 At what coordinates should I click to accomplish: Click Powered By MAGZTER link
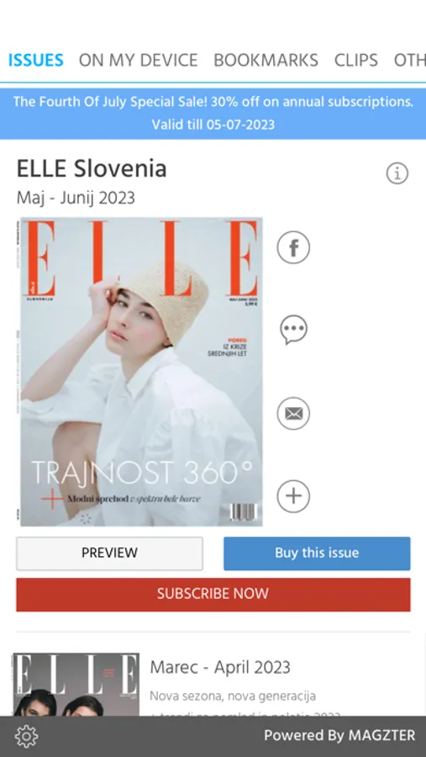339,736
